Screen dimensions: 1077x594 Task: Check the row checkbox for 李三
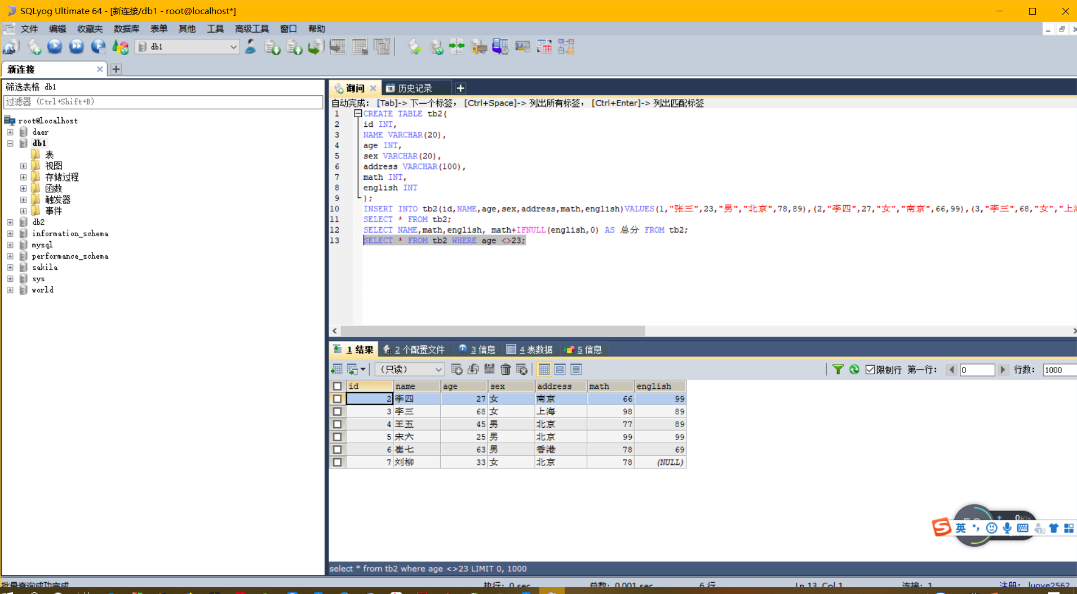337,411
